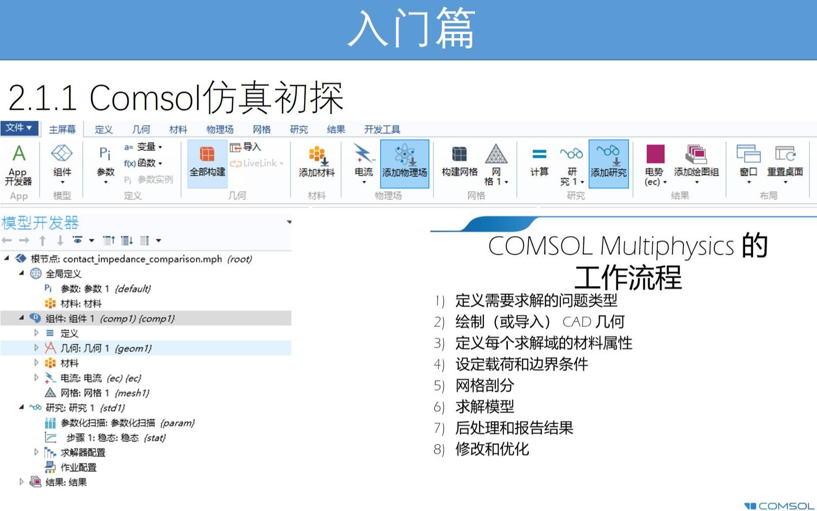Collapse the 全局定义 node
Screen dimensions: 817x511
pyautogui.click(x=21, y=273)
